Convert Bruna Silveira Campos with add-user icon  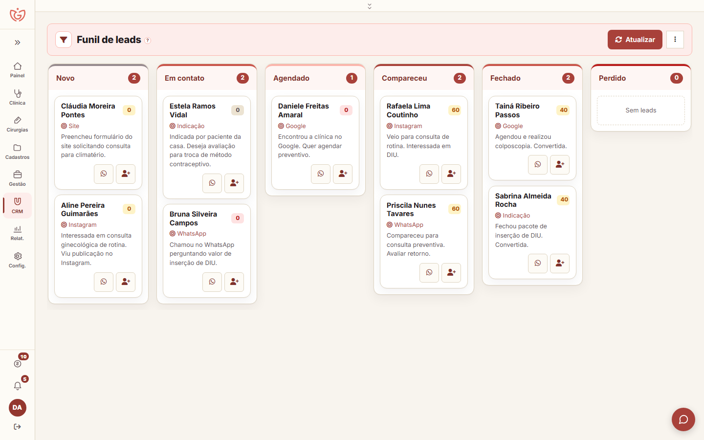[234, 282]
